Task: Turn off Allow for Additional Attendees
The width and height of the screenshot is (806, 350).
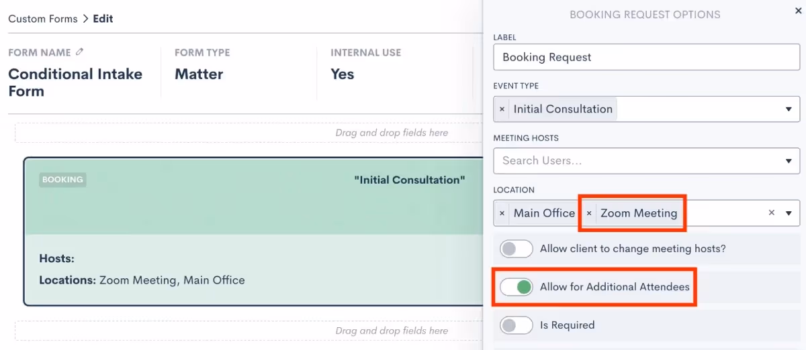Action: tap(517, 287)
